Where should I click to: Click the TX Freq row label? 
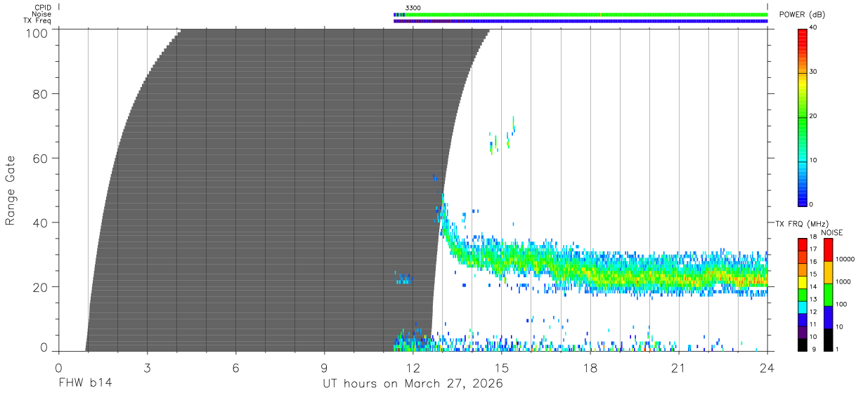tap(37, 21)
